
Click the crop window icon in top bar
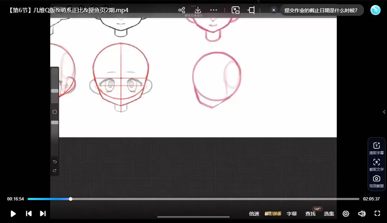[251, 10]
